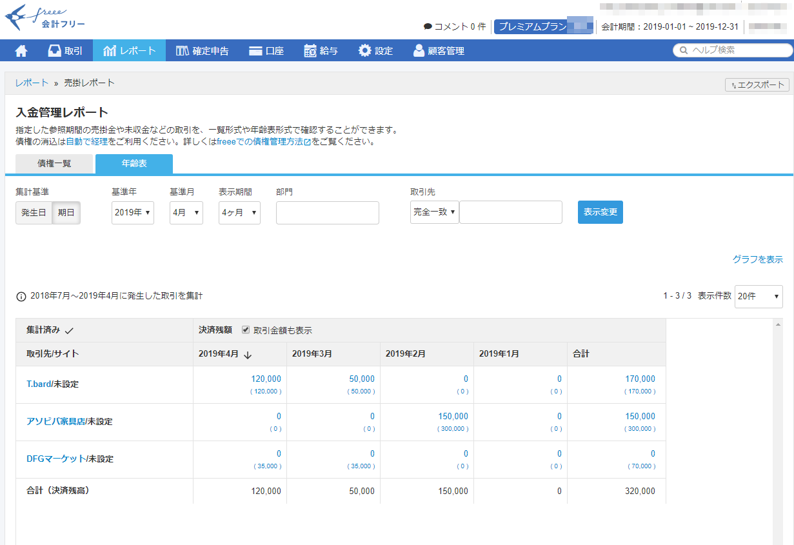Select 発生日 as aggregation basis
794x545 pixels.
tap(34, 212)
